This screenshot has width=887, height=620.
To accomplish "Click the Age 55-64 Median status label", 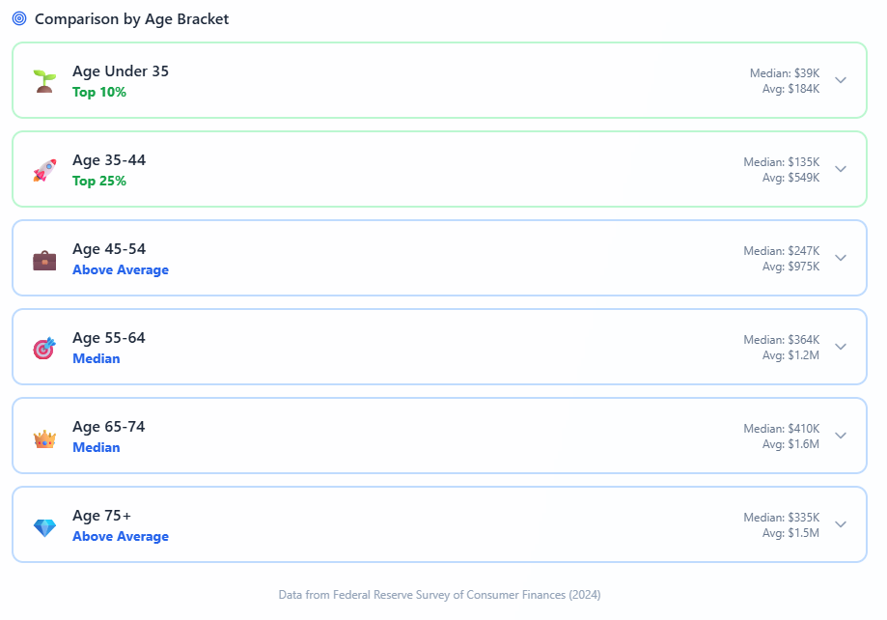I will (x=97, y=358).
